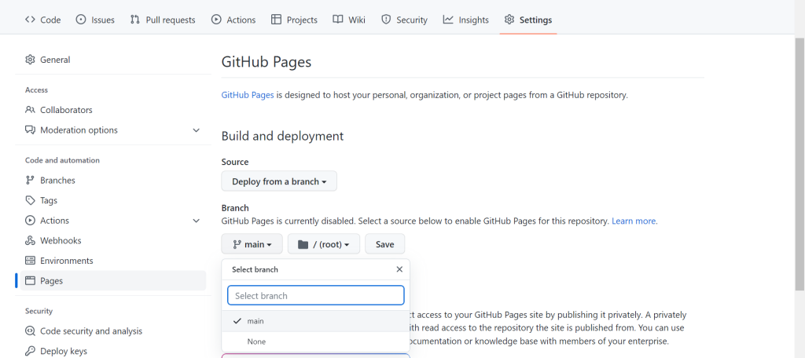Screen dimensions: 805x358
Task: Click the Collaborators people icon
Action: [x=30, y=110]
